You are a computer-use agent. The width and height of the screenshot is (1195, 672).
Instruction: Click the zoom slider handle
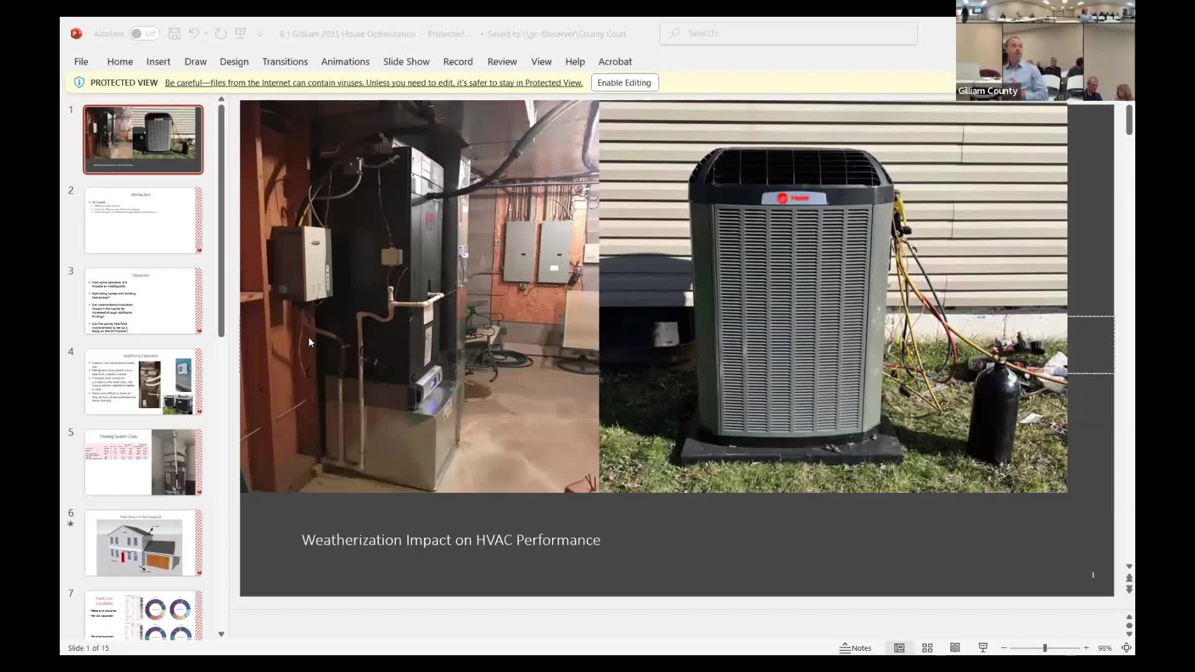tap(1045, 648)
